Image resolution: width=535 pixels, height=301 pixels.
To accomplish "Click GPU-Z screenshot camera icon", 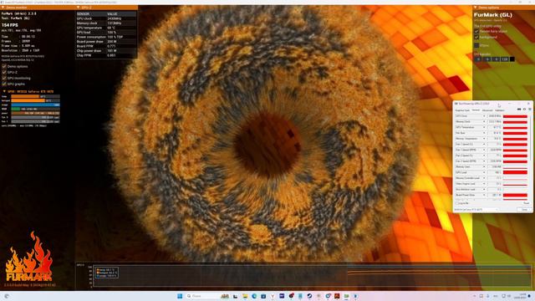I will click(519, 110).
